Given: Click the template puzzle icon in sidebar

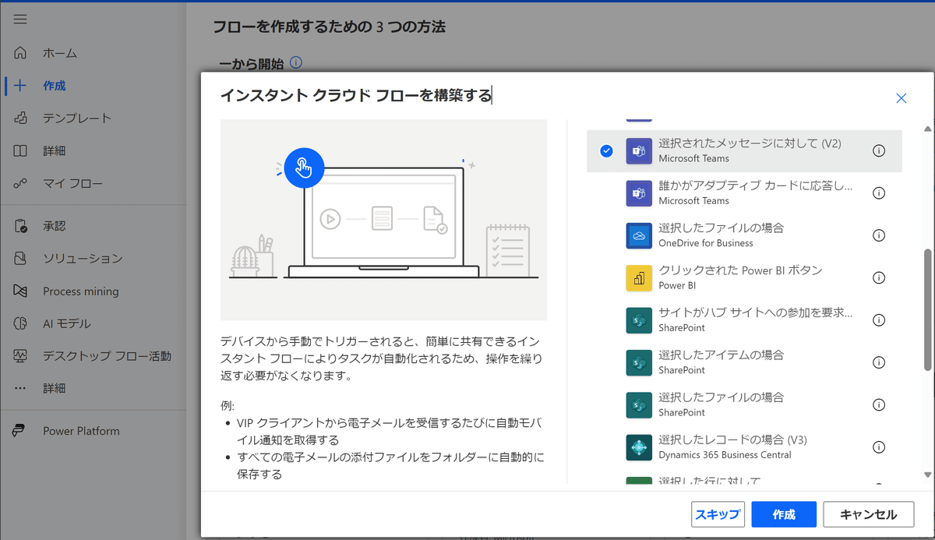Looking at the screenshot, I should click(20, 118).
